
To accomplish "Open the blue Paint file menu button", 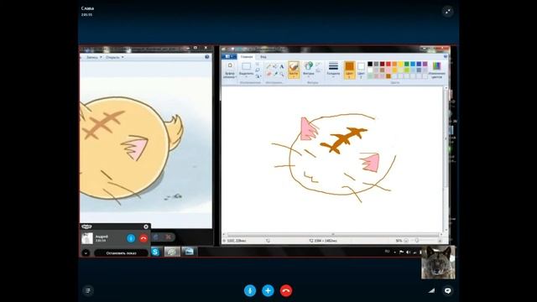I will tap(229, 56).
